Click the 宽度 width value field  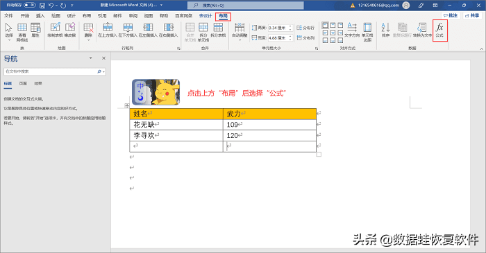[x=280, y=37]
